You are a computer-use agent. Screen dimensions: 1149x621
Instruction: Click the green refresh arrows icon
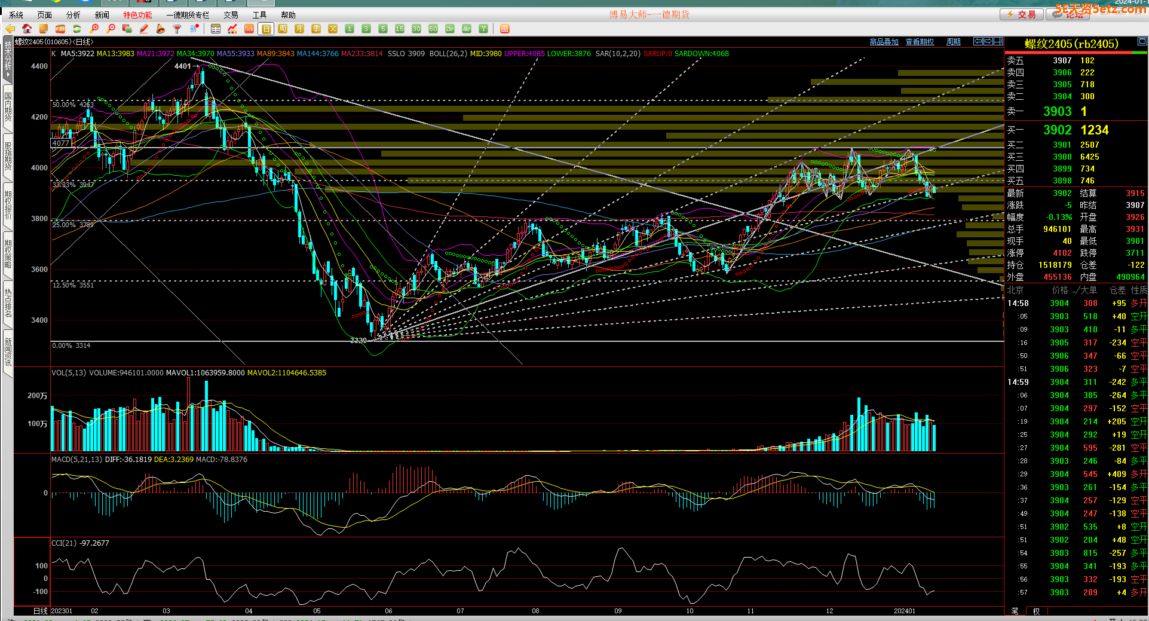click(77, 29)
